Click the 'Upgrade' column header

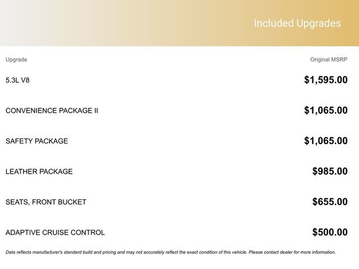[16, 59]
